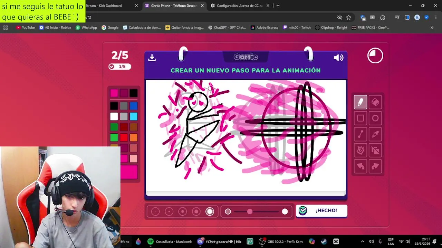Click the overlapping layers copy tool
The width and height of the screenshot is (442, 248).
[x=375, y=150]
